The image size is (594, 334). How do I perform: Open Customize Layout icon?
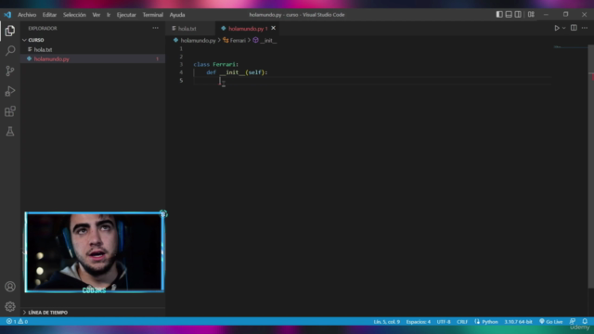coord(531,15)
